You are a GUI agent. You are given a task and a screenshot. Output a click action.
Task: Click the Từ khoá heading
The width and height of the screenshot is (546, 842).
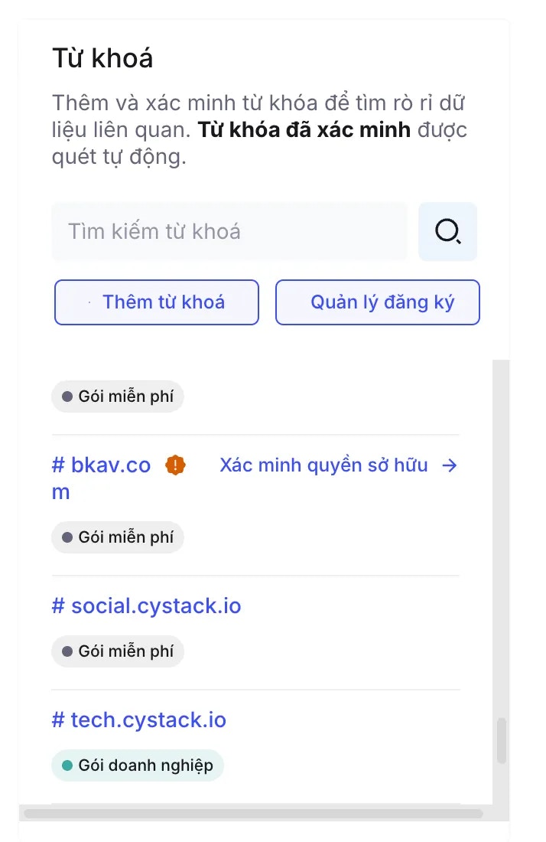click(102, 57)
